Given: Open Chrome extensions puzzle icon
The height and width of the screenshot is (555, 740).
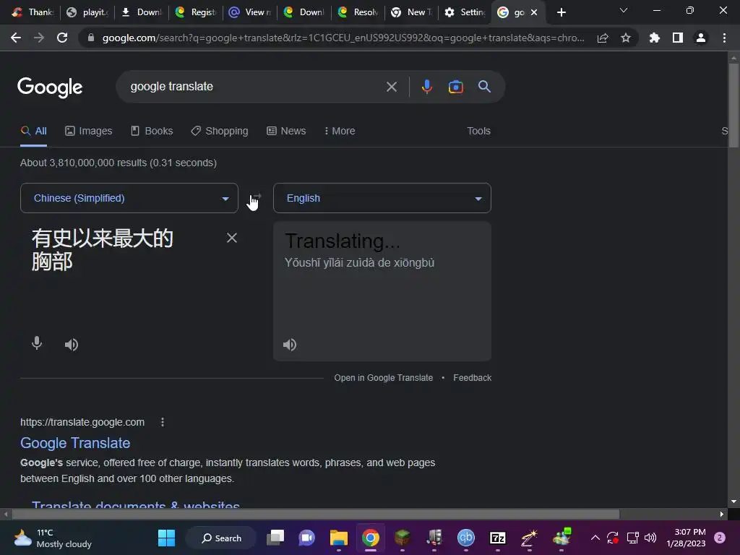Looking at the screenshot, I should [654, 38].
